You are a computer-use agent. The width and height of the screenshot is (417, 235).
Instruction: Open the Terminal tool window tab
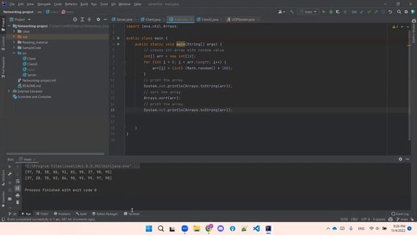tap(132, 213)
